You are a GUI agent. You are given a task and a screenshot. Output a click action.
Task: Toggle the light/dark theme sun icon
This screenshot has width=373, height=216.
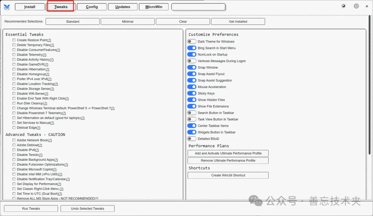[344, 6]
